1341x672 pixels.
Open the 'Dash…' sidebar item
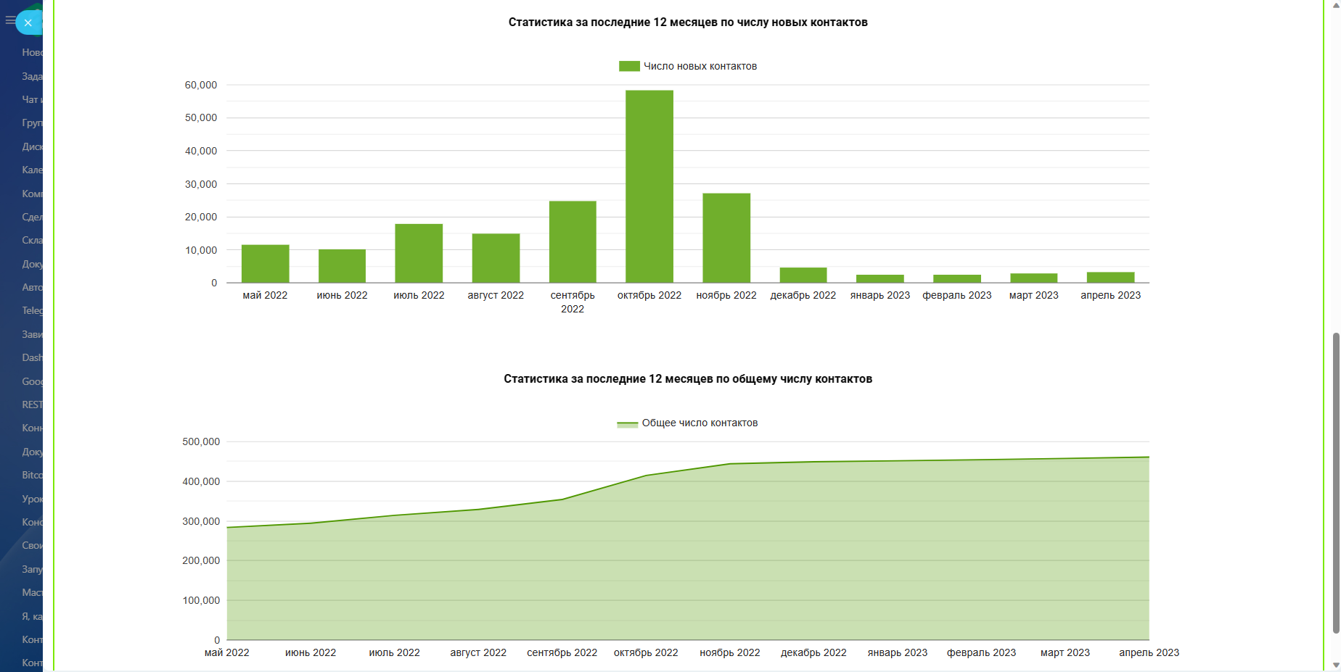click(32, 357)
